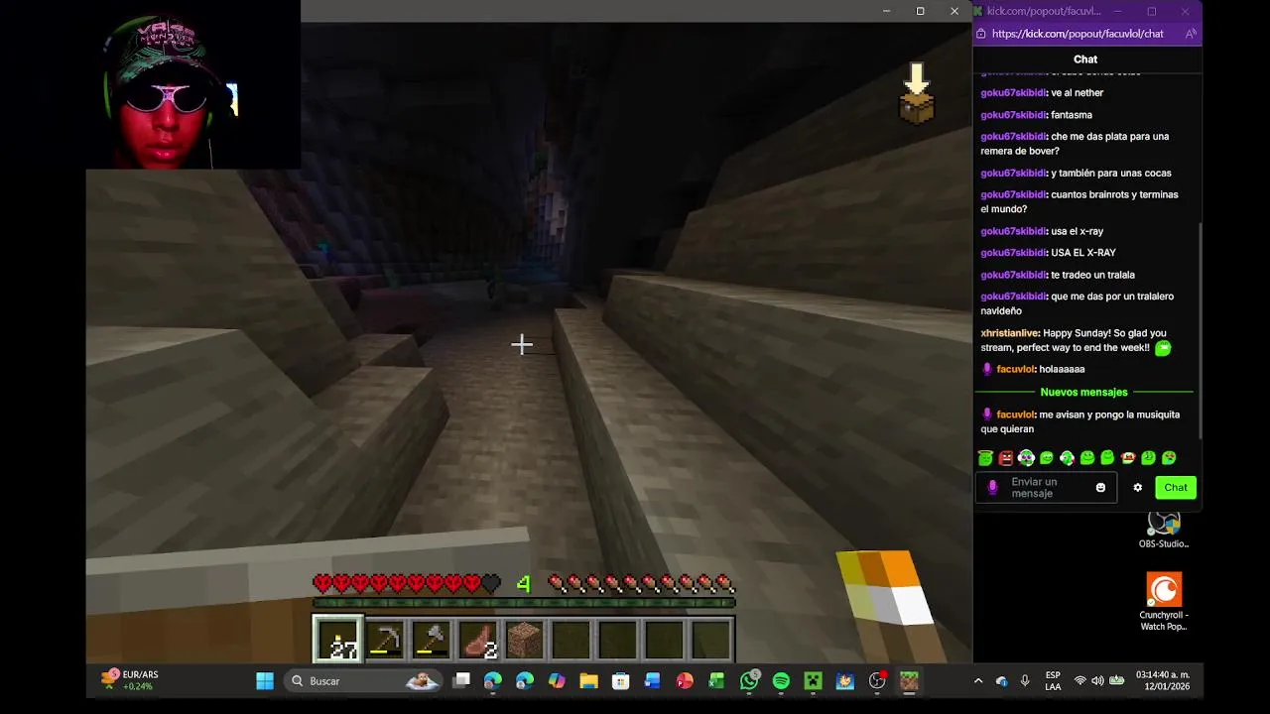This screenshot has width=1270, height=714.
Task: Select the last Minecraft hotbar slot
Action: (710, 640)
